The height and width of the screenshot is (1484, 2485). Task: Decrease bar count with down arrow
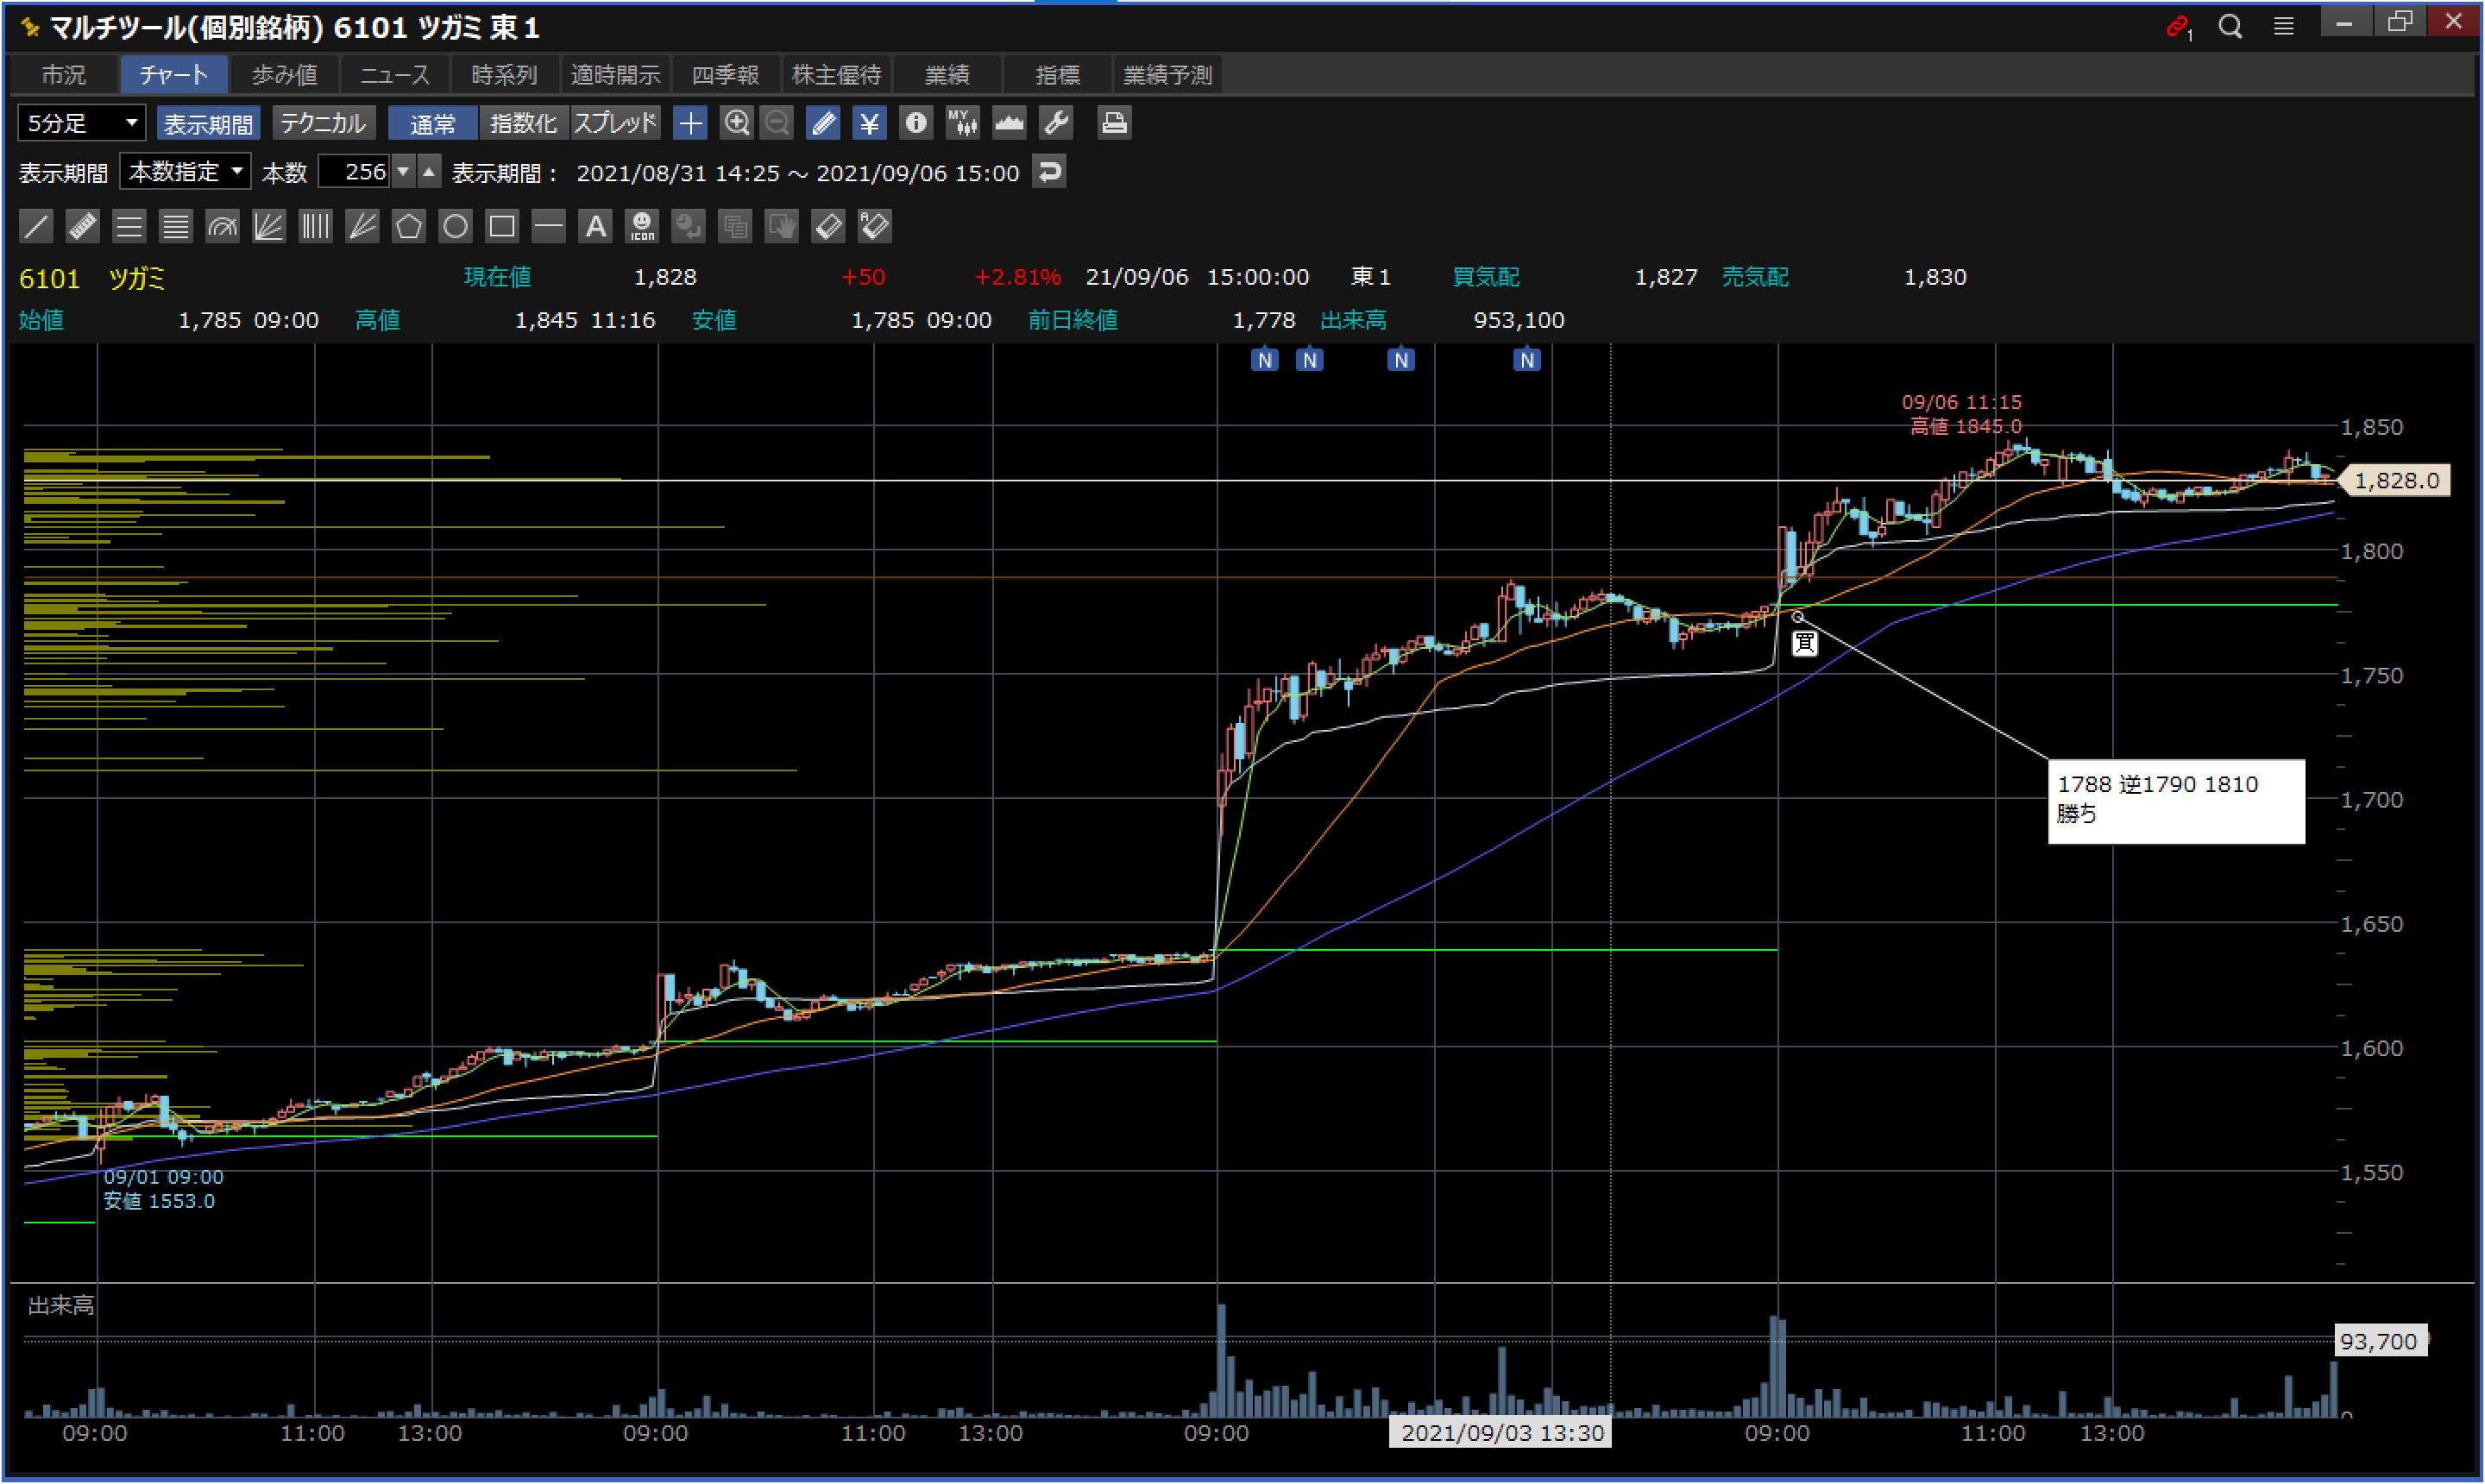[403, 172]
